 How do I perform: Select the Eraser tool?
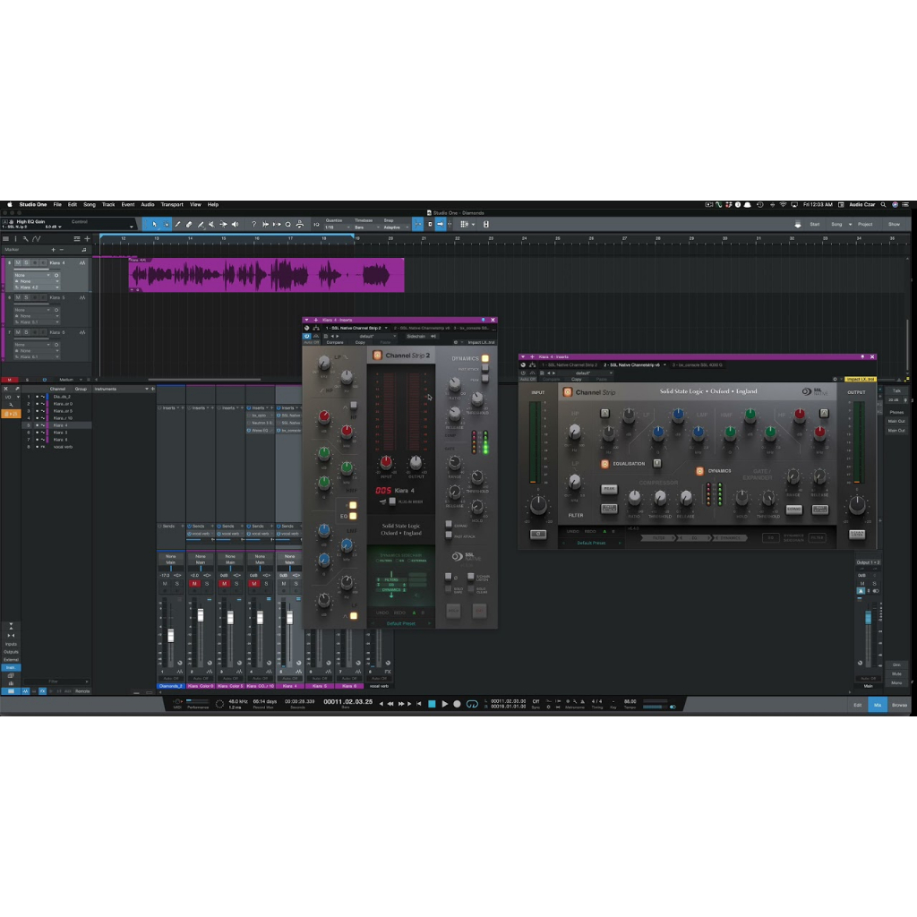coord(189,224)
